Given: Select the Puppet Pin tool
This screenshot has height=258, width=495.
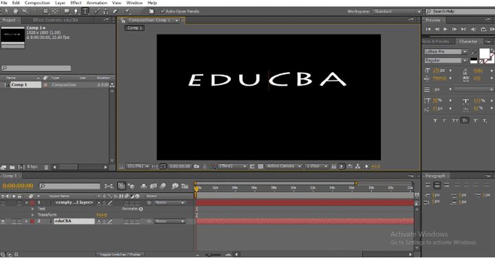Looking at the screenshot, I should [127, 12].
